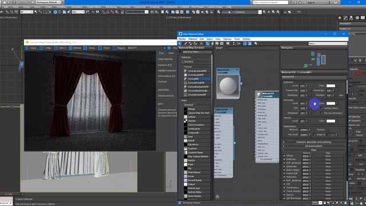This screenshot has height=206, width=366.
Task: Click Show Shaded Material in Viewport icon
Action: (x=217, y=43)
